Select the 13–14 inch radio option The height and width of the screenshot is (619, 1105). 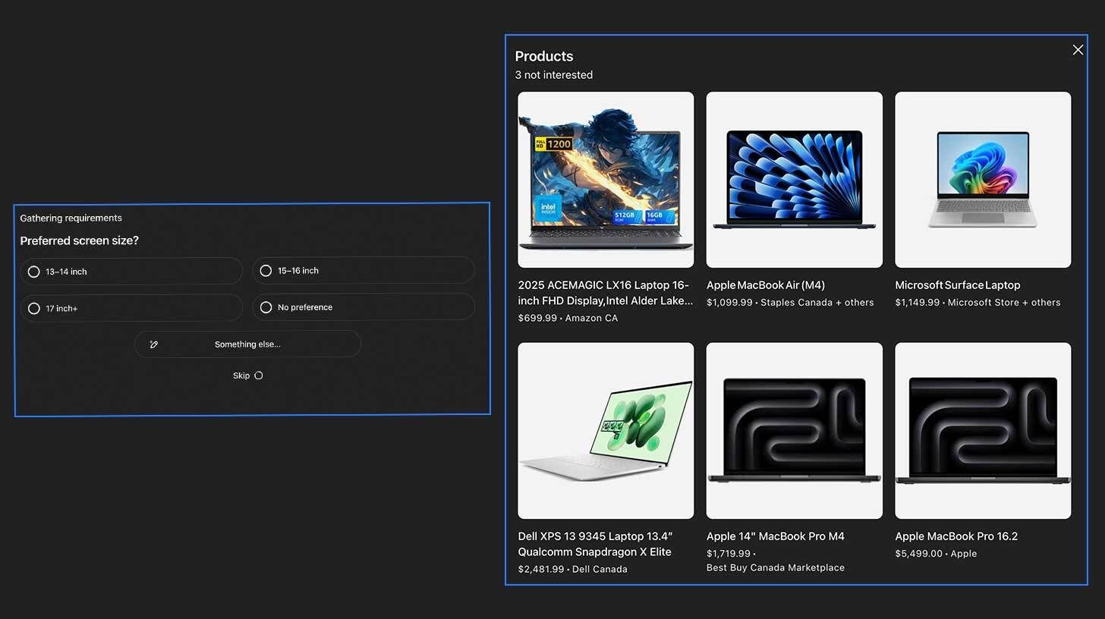point(131,271)
